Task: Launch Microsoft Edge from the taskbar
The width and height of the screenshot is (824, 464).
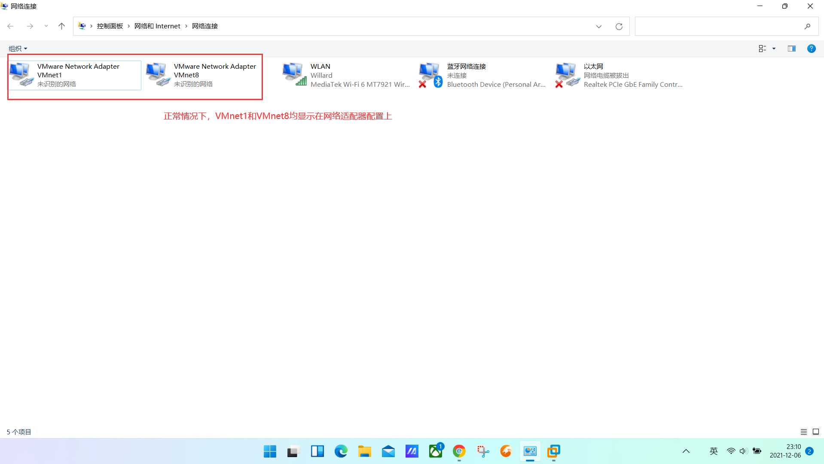Action: click(341, 451)
